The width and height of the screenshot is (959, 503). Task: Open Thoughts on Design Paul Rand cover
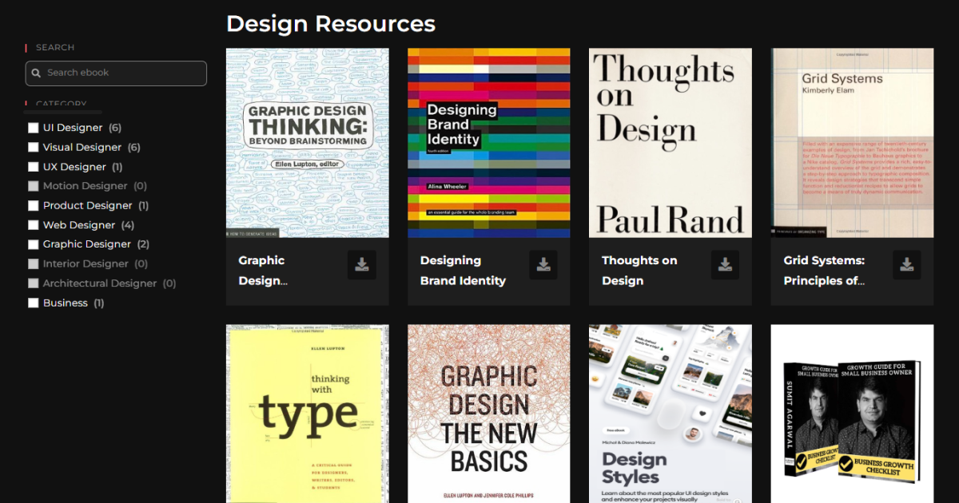point(671,143)
